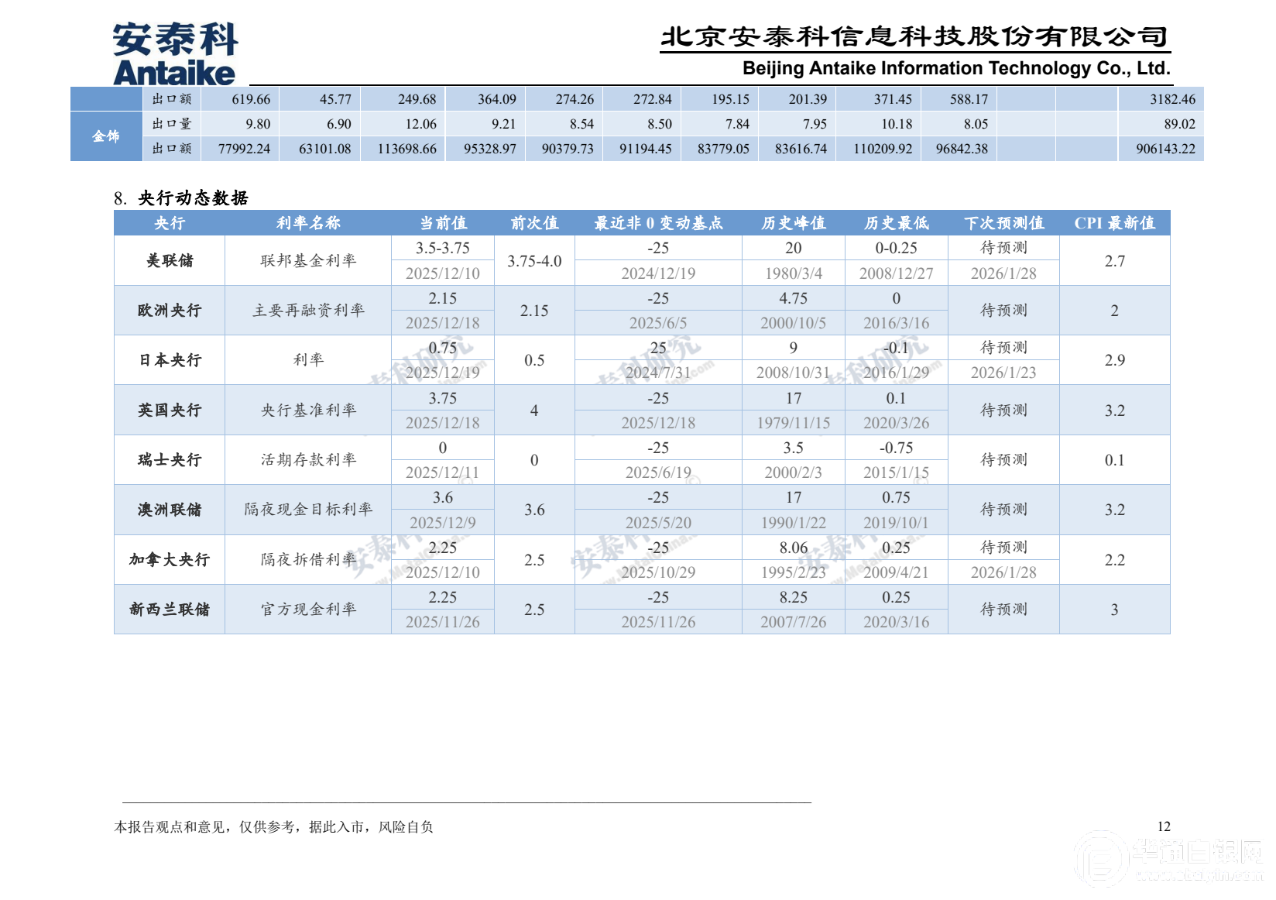
Task: Click the 最近非0变动基点 column header
Action: point(658,223)
